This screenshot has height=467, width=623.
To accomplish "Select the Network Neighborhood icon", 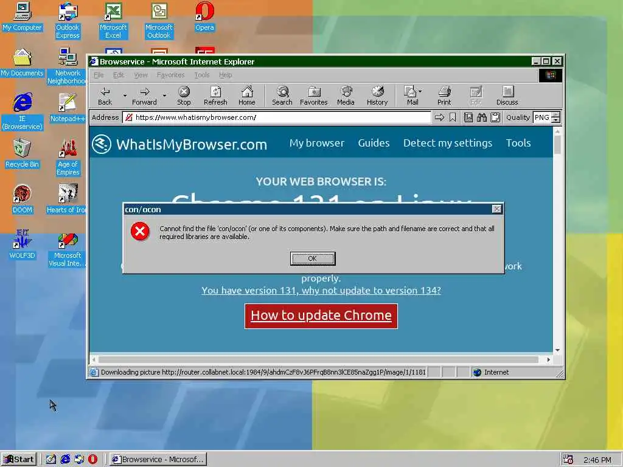I will [x=68, y=66].
